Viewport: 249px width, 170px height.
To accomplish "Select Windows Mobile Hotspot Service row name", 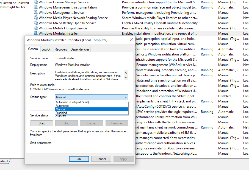I will point(63,28).
